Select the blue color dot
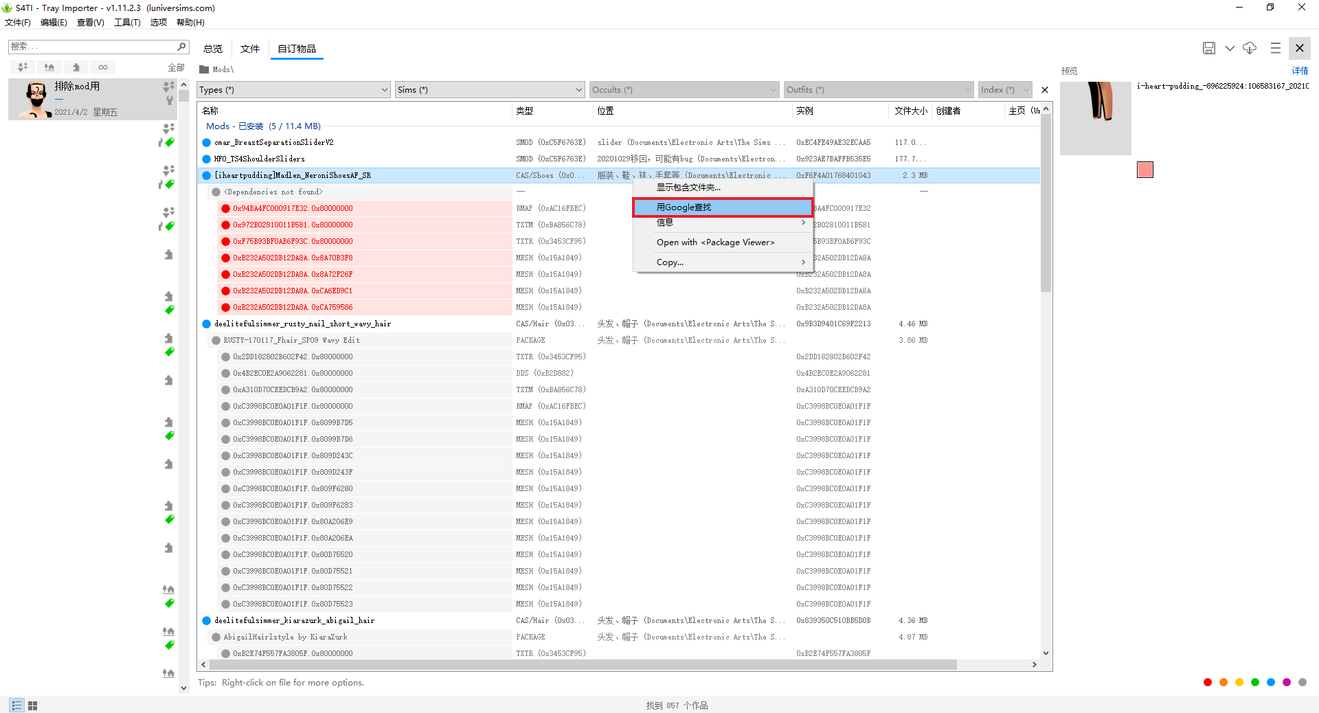1319x713 pixels. (x=1271, y=682)
